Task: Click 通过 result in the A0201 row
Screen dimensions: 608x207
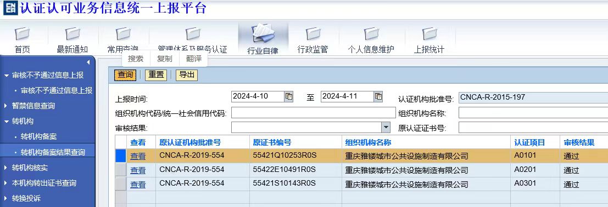Action: click(x=571, y=171)
